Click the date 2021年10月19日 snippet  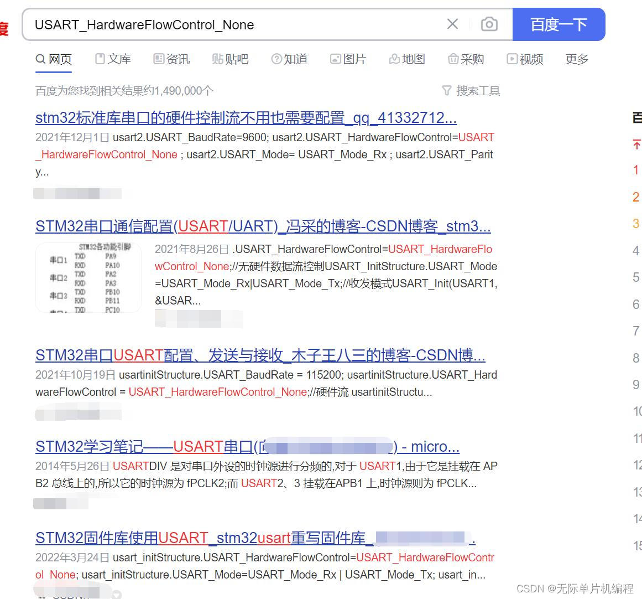(75, 375)
